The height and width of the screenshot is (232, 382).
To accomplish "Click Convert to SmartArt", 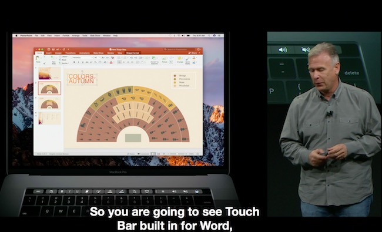I will coord(155,60).
